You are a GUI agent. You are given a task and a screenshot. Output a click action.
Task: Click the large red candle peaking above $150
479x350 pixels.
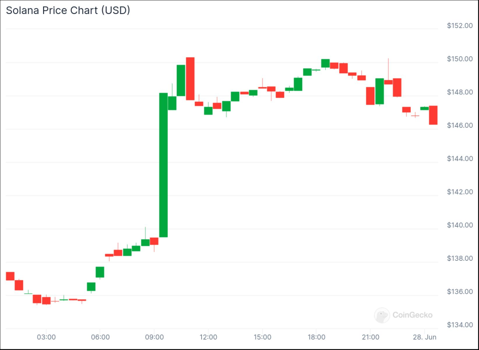190,79
